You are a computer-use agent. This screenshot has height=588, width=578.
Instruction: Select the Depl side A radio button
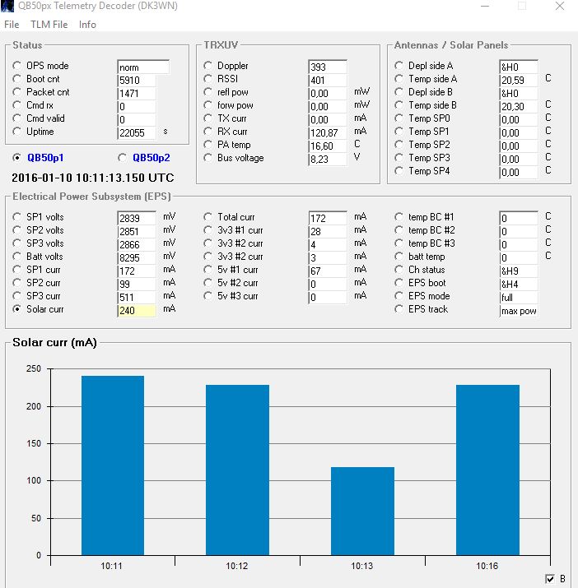399,66
